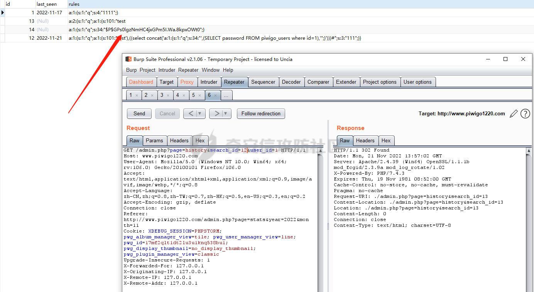The height and width of the screenshot is (292, 534).
Task: Select the id 13 row's Null last_seen cell
Action: (x=52, y=21)
